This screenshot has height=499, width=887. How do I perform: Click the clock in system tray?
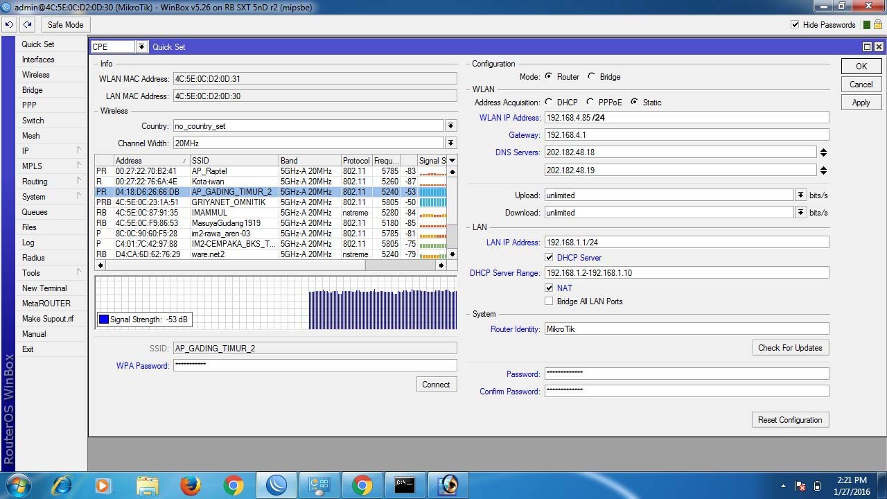coord(852,486)
